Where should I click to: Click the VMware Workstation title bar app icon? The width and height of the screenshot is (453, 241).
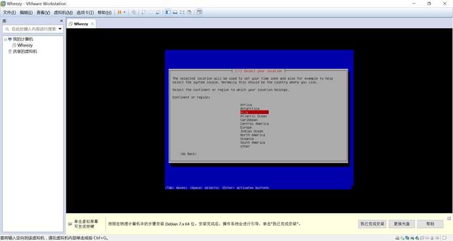tap(3, 3)
